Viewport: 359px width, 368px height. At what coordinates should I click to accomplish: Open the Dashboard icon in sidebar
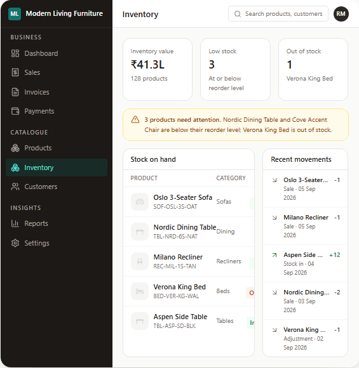(x=15, y=53)
